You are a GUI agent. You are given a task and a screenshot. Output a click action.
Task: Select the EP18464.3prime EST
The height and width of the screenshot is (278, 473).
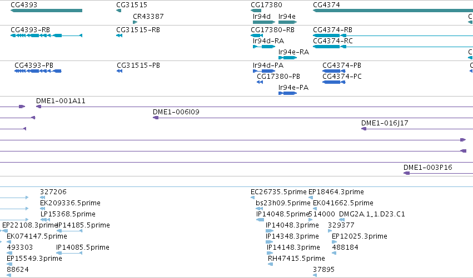coord(311,198)
